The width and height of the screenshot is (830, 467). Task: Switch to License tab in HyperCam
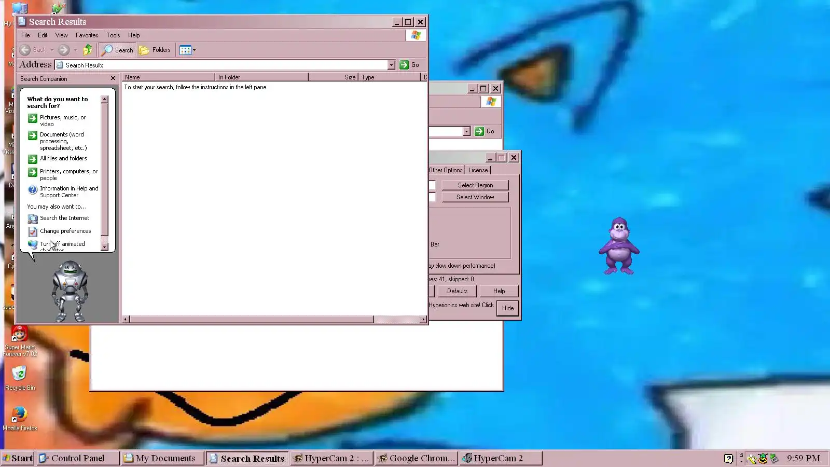pyautogui.click(x=478, y=170)
